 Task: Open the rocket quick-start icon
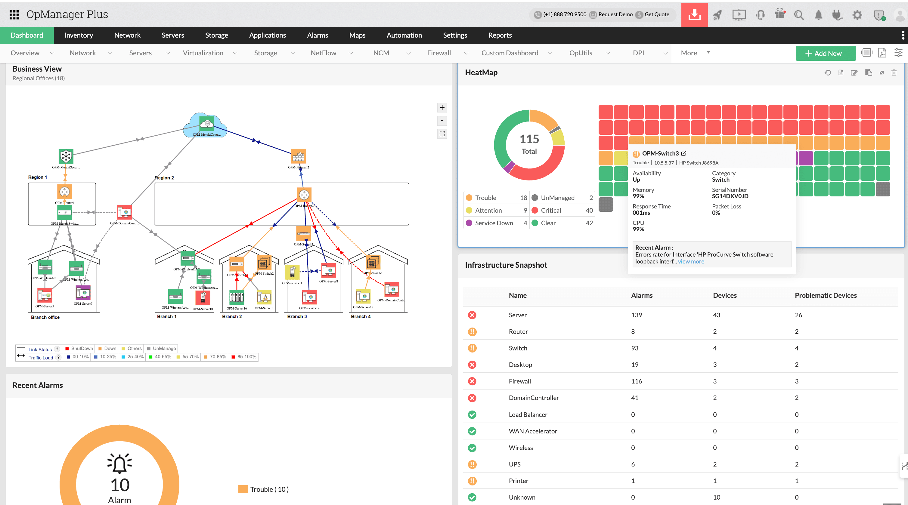[717, 15]
